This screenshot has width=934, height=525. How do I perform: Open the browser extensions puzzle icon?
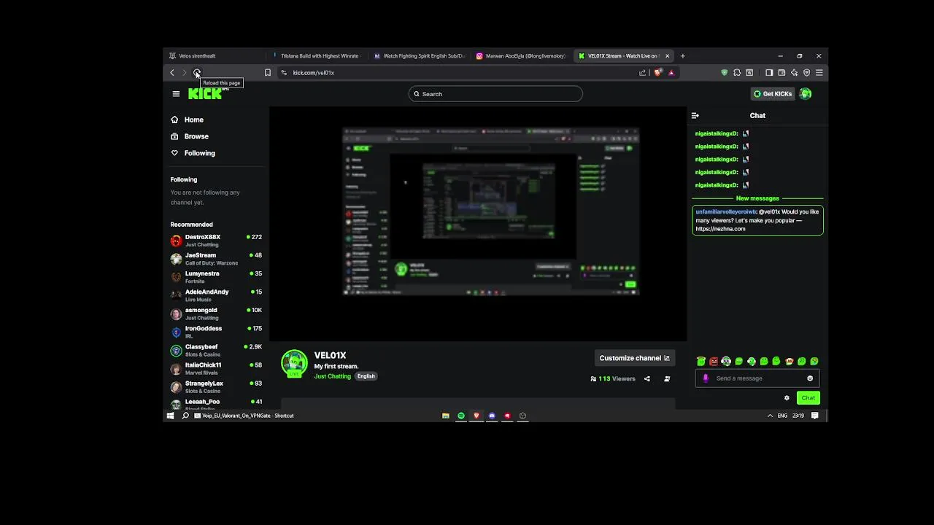click(x=737, y=72)
